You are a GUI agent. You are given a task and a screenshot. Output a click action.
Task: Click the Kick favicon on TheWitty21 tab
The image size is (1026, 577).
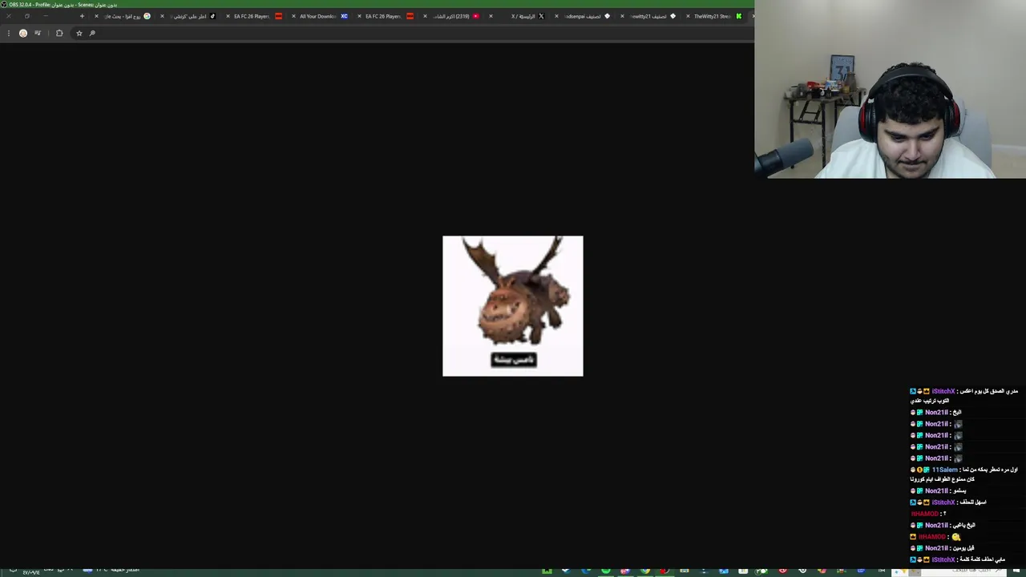coord(738,16)
